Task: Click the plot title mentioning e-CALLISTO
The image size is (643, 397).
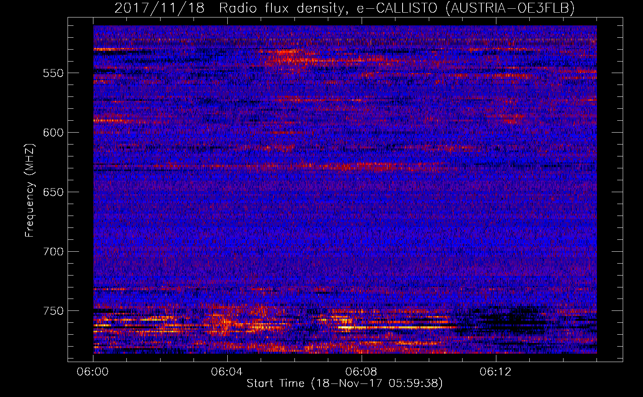Action: 345,8
